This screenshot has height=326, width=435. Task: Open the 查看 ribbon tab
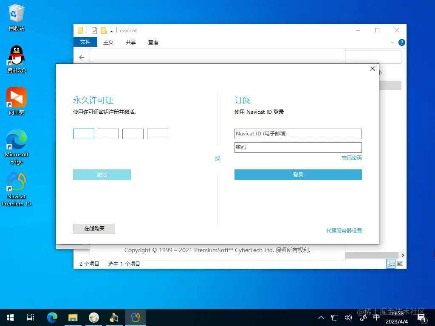[153, 42]
